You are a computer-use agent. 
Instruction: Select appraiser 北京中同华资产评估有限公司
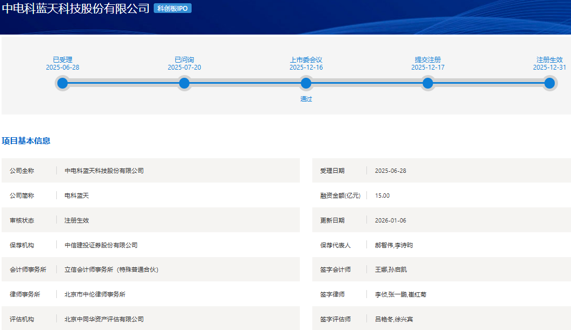click(104, 319)
